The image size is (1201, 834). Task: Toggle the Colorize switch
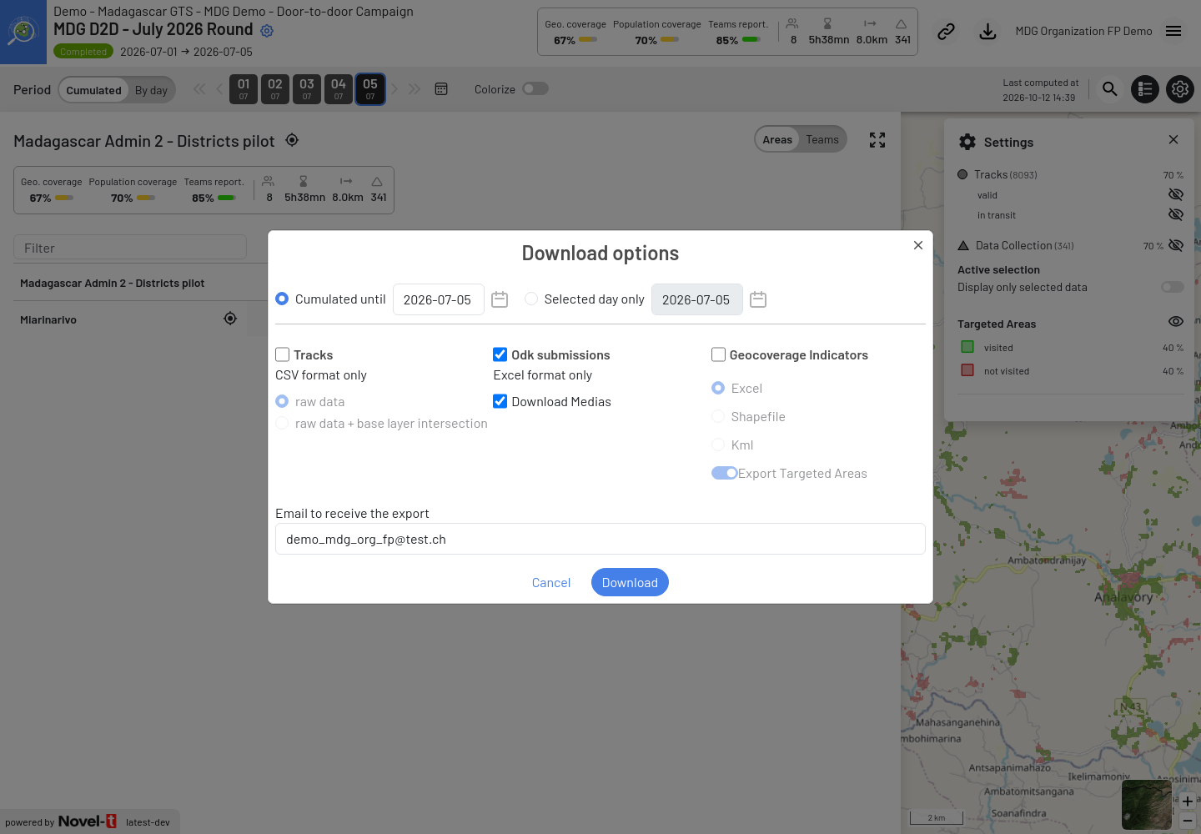pos(535,88)
